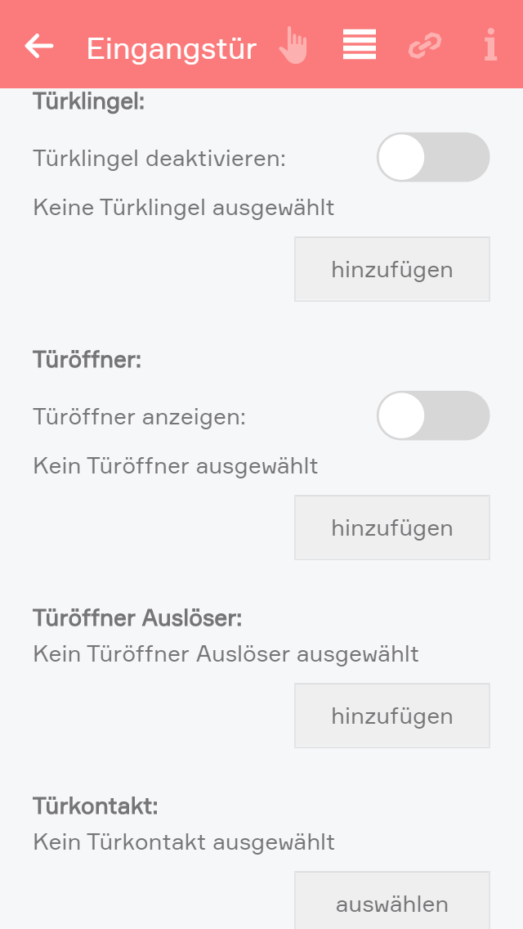Tap the hand pointer icon in header
Screen dimensions: 523x929
tap(293, 46)
